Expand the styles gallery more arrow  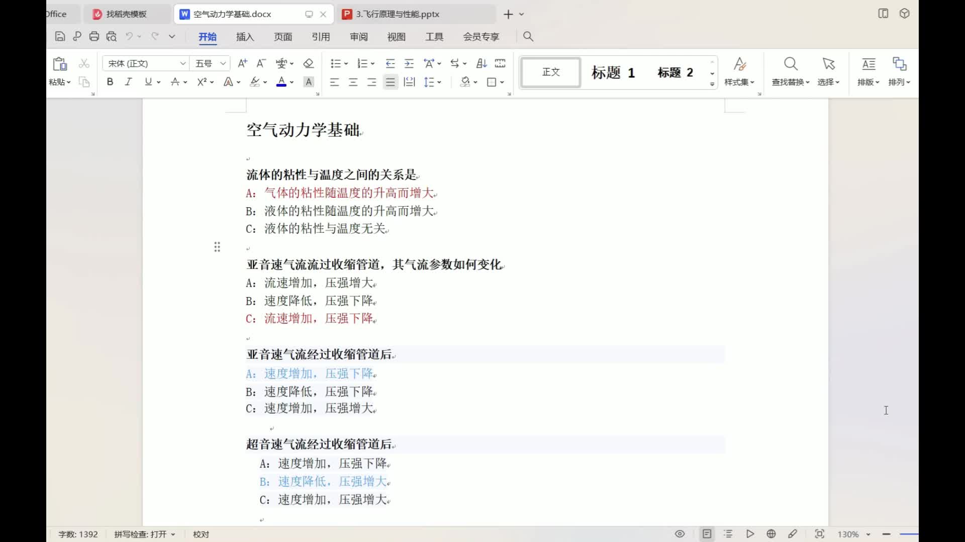click(x=712, y=84)
